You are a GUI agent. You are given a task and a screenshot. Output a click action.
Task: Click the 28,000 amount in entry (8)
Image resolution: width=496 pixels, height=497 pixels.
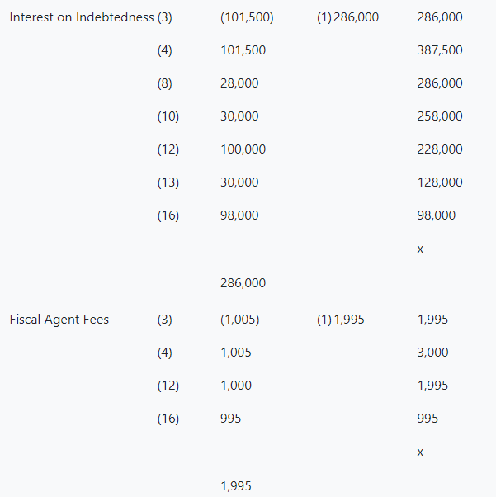[239, 83]
